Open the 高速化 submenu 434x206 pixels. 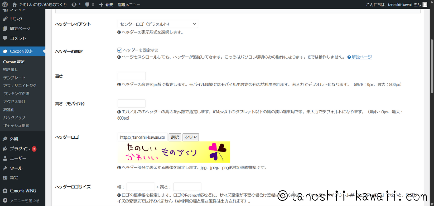(x=9, y=110)
